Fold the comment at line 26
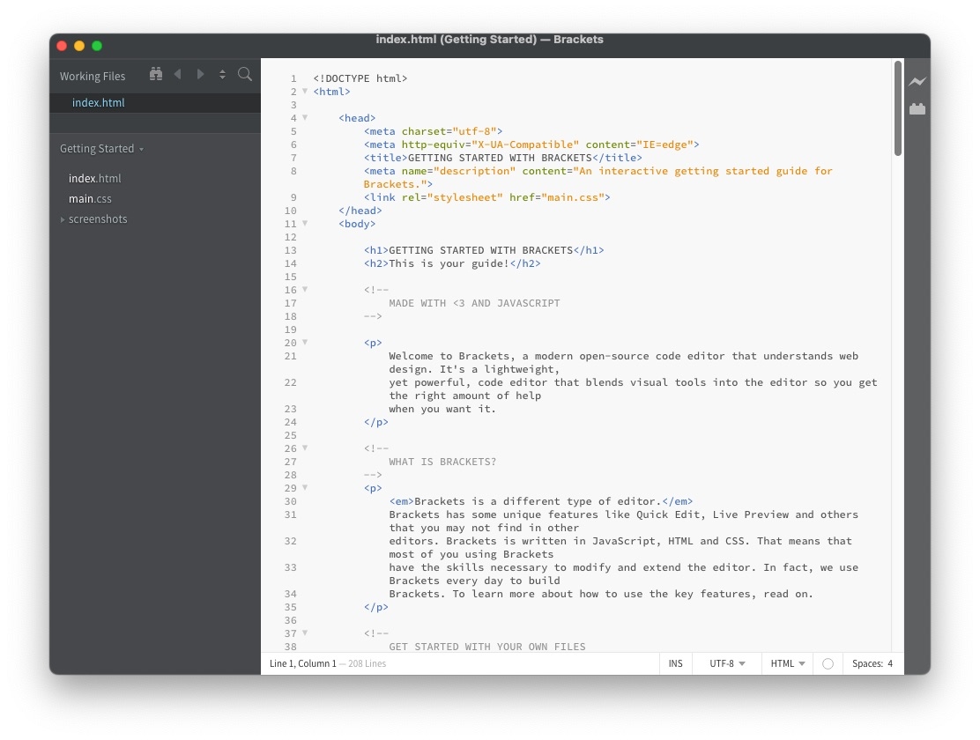 (x=305, y=448)
